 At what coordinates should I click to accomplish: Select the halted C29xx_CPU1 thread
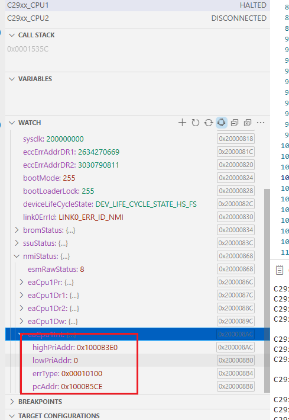coord(138,5)
